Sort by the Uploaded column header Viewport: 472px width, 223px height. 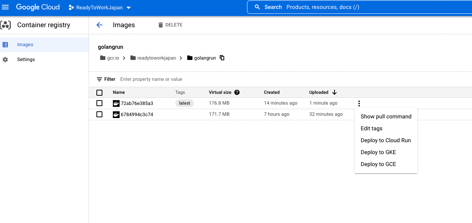[319, 92]
